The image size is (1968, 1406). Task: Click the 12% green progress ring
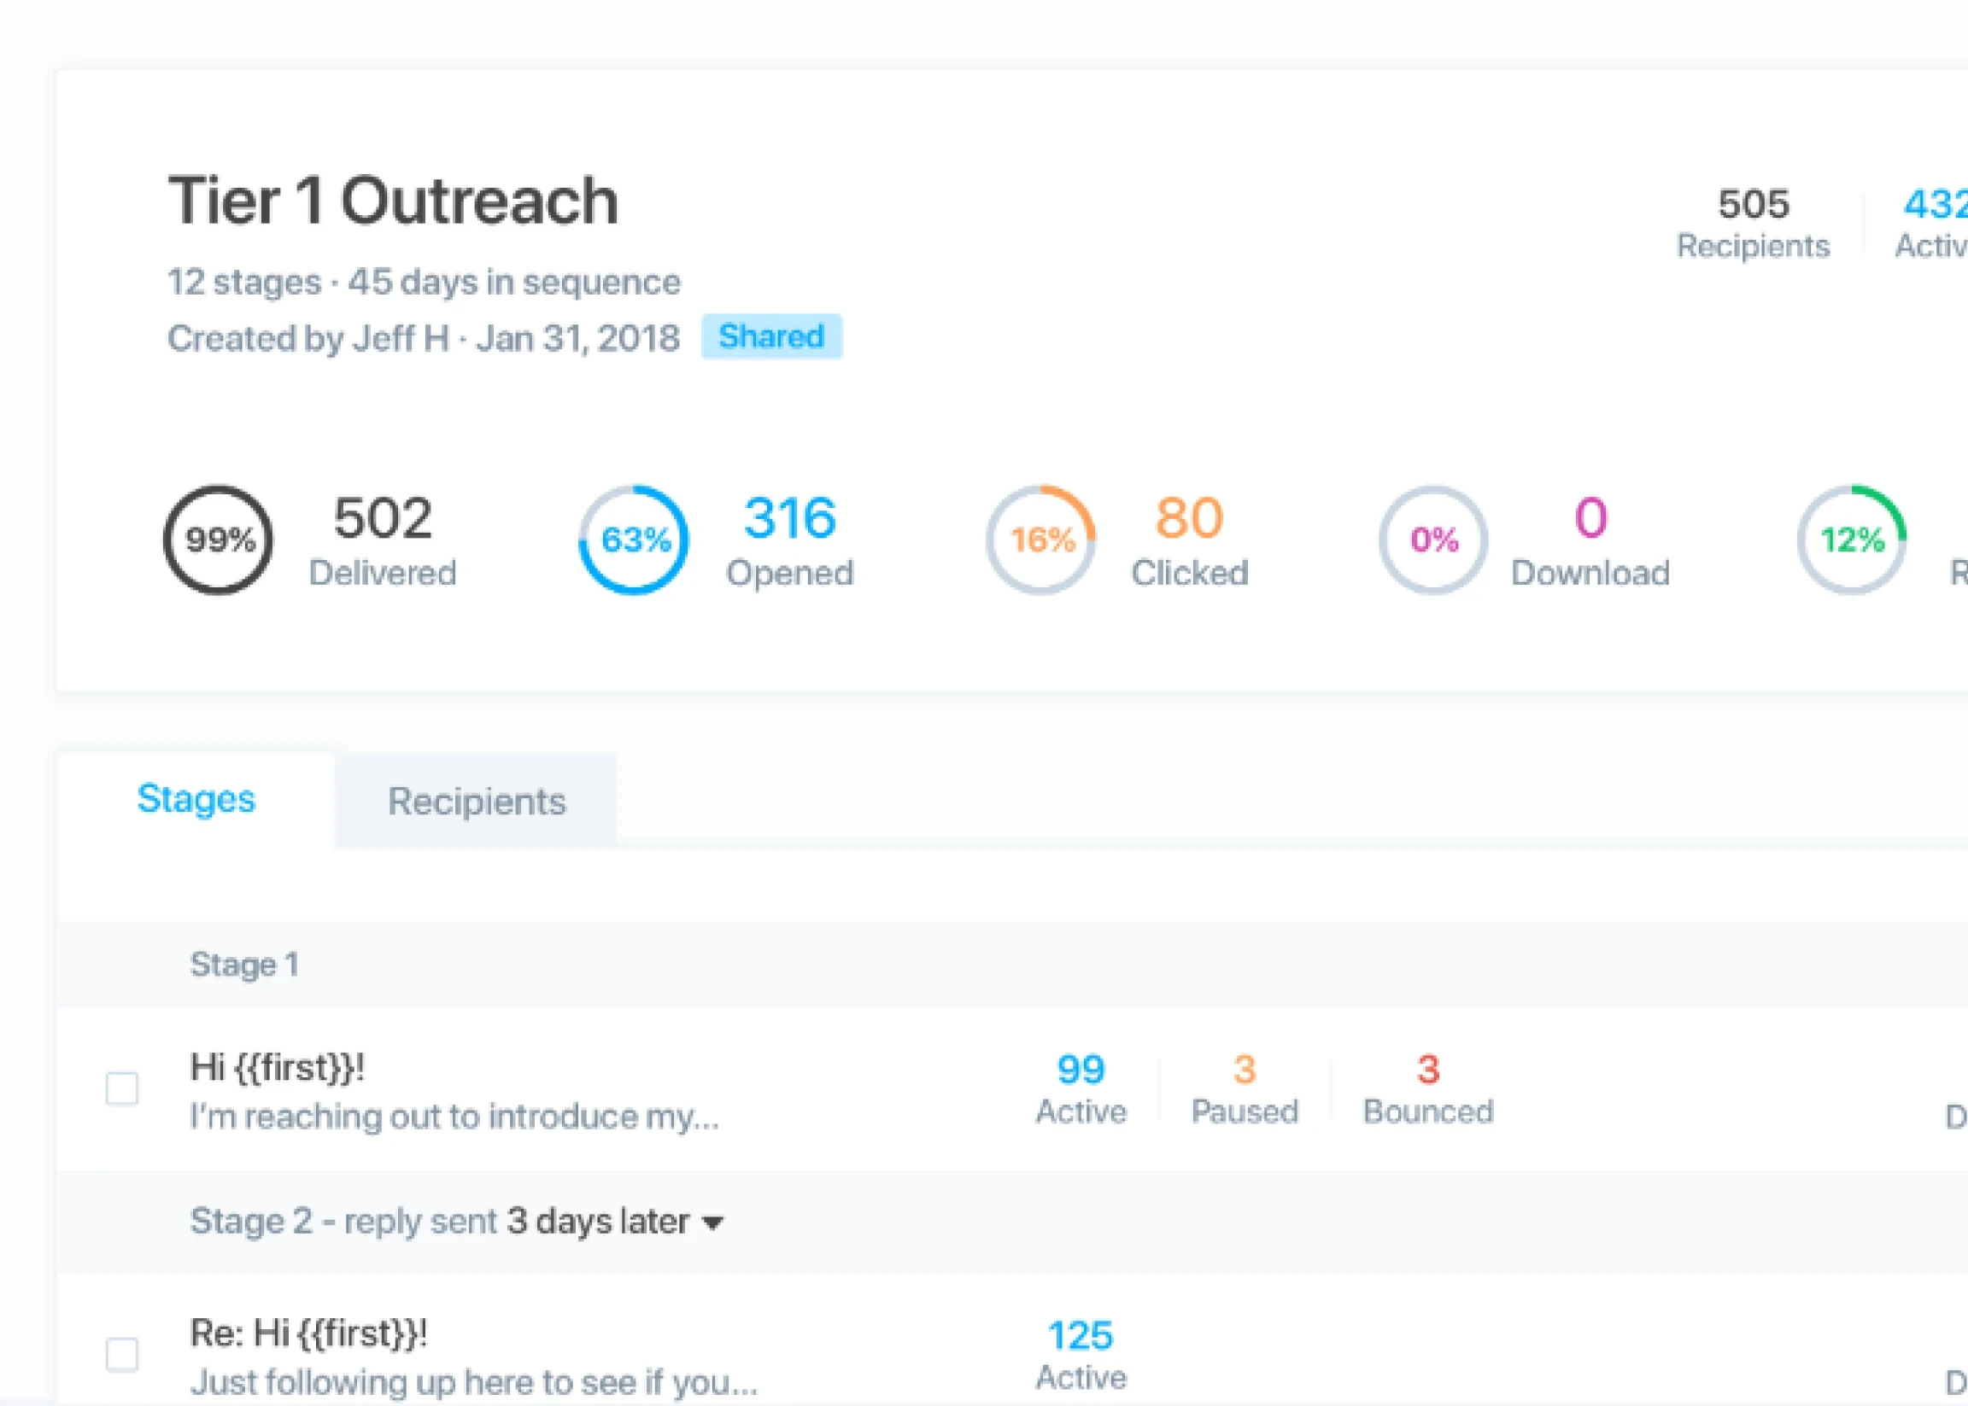tap(1851, 540)
